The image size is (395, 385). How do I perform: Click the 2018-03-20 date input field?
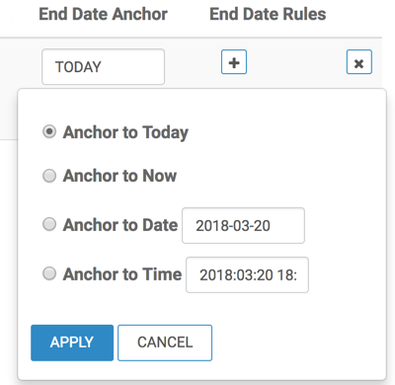point(243,225)
